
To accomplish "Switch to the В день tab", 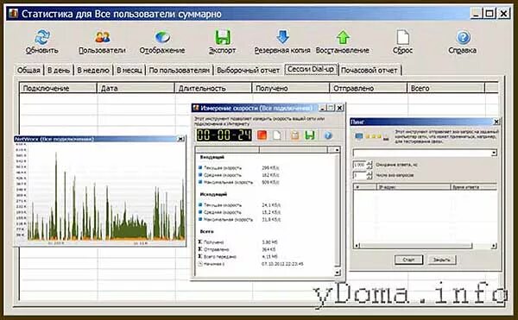I will point(59,70).
